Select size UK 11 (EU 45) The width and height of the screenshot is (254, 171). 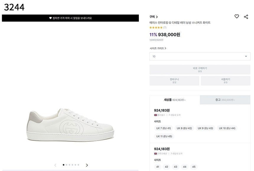point(164,136)
